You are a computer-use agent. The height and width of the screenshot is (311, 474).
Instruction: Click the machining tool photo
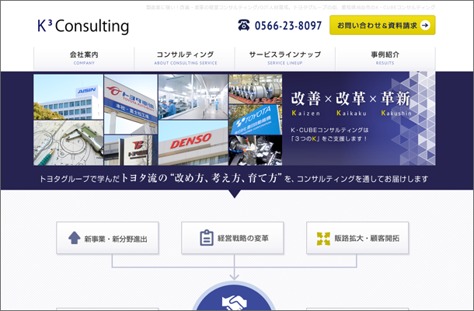[x=256, y=150]
